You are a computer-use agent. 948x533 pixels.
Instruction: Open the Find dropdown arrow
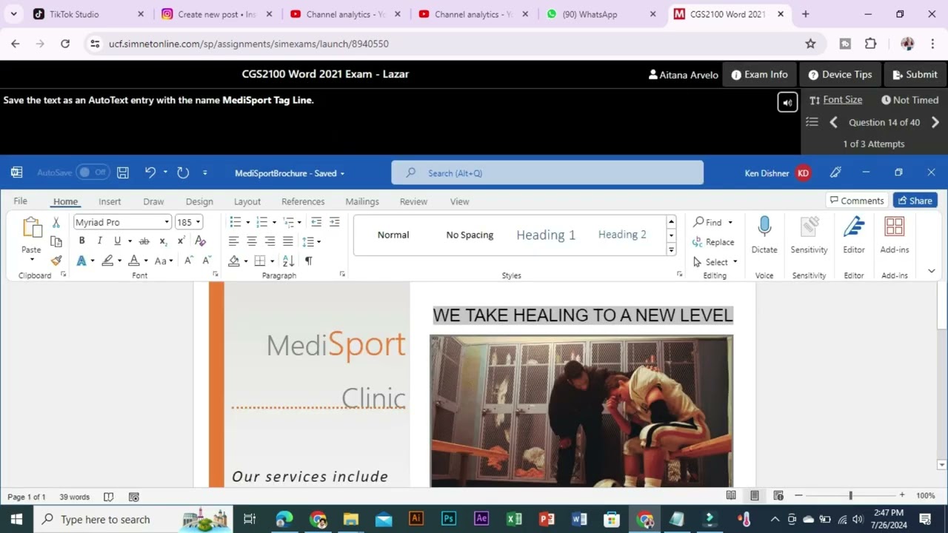(x=730, y=222)
